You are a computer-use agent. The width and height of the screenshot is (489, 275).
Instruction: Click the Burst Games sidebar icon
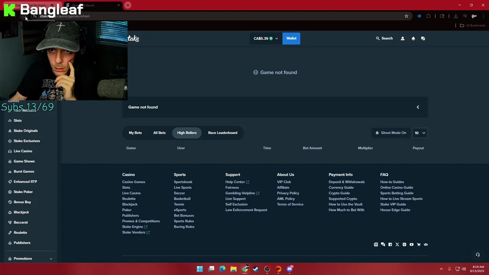pyautogui.click(x=10, y=171)
